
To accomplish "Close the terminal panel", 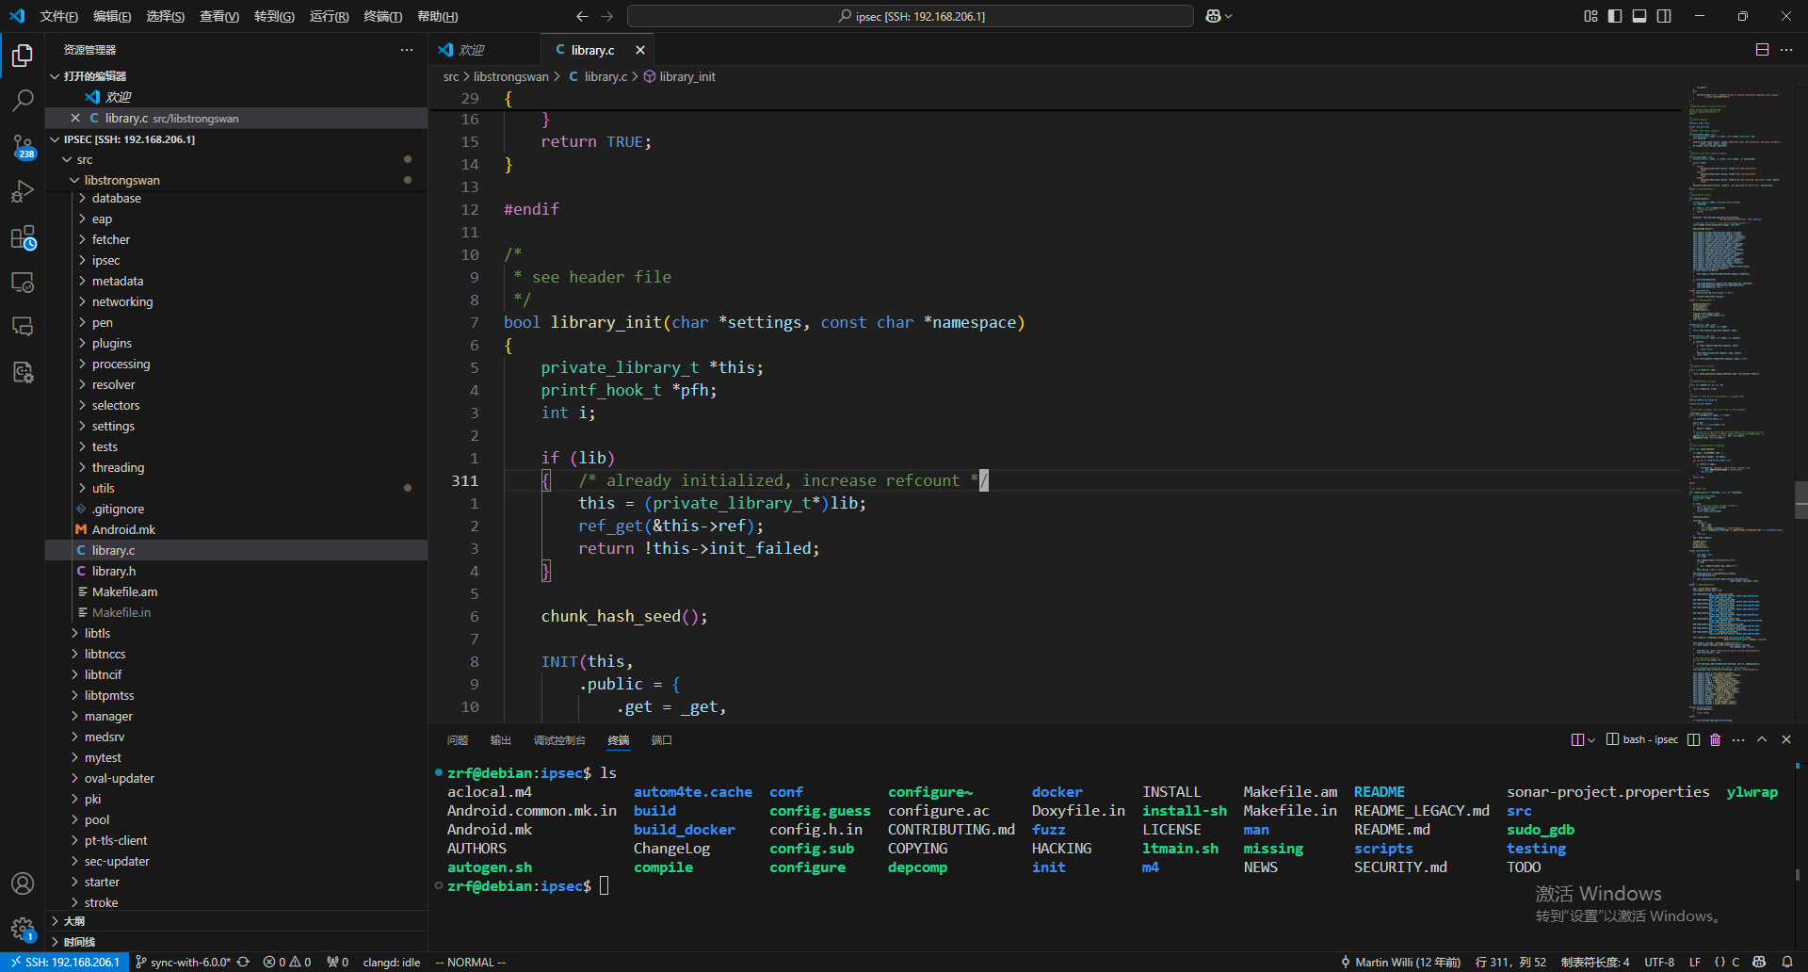I will (x=1786, y=739).
